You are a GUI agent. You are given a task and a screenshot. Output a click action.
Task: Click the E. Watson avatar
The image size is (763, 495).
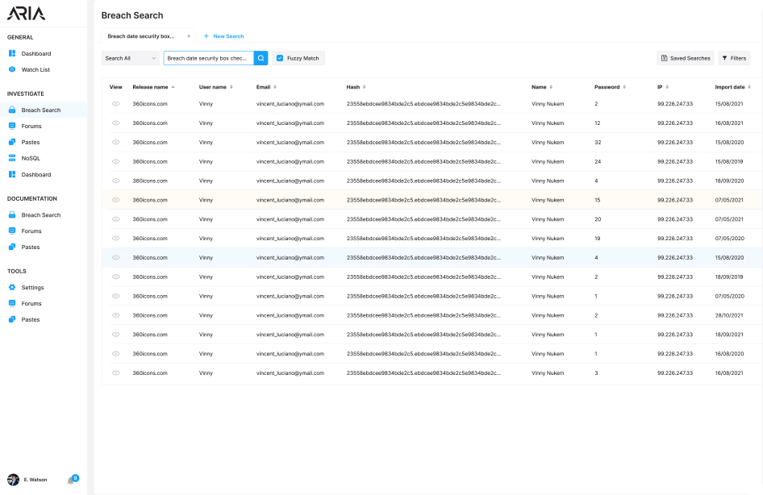tap(13, 480)
